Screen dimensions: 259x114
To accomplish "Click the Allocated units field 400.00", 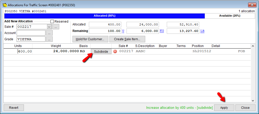I will [105, 25].
